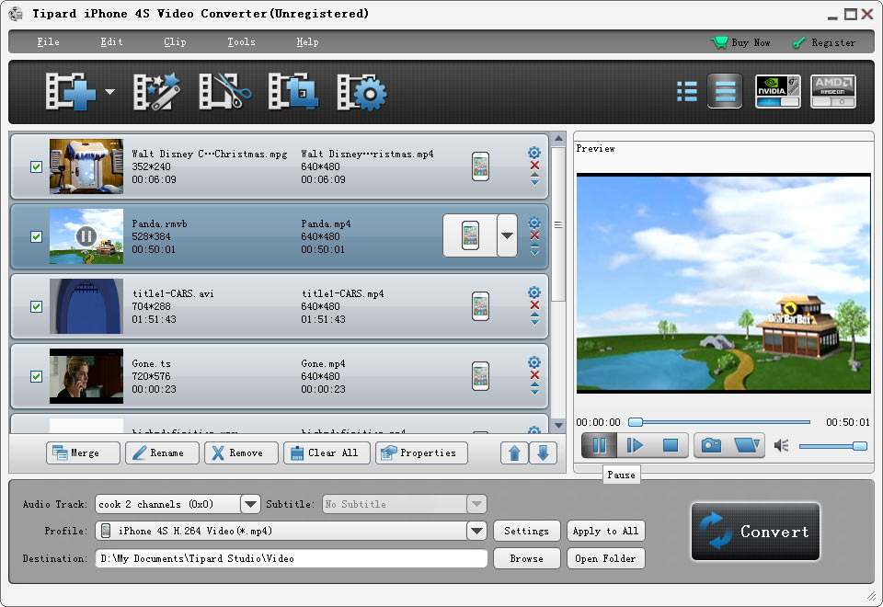Image resolution: width=883 pixels, height=607 pixels.
Task: Remove Walt Disney row with red X
Action: (535, 166)
